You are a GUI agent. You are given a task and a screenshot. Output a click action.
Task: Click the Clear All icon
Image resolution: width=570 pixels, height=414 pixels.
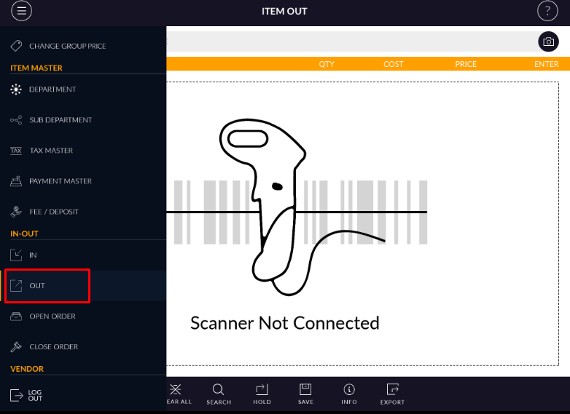(175, 393)
